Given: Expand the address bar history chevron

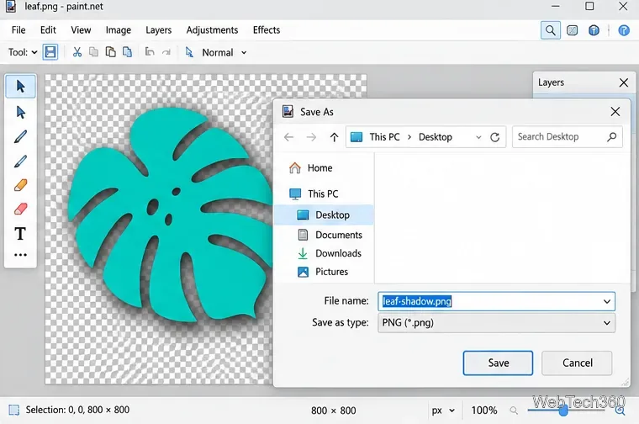Looking at the screenshot, I should click(478, 137).
